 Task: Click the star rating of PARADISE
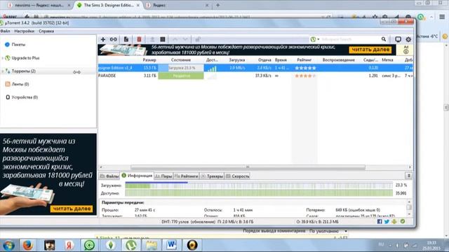(x=306, y=76)
